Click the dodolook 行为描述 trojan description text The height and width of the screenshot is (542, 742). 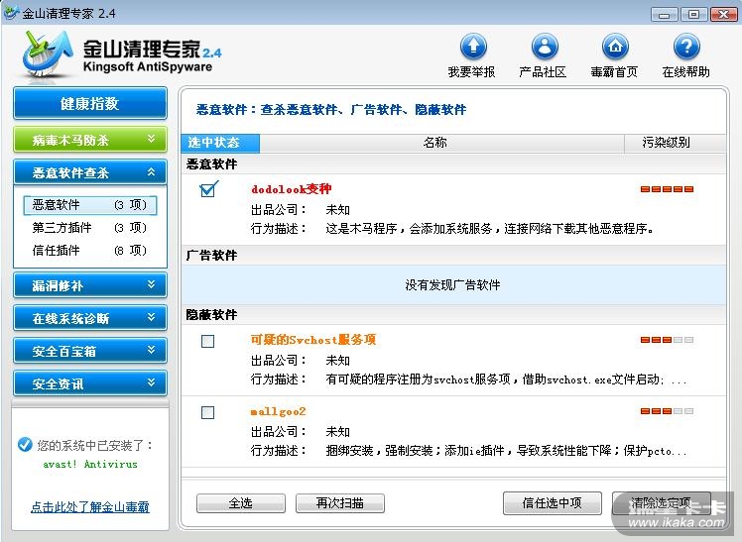[x=490, y=229]
